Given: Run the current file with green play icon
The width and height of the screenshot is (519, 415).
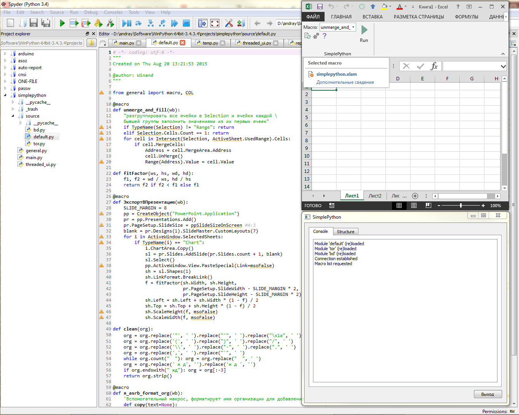Looking at the screenshot, I should [x=62, y=23].
